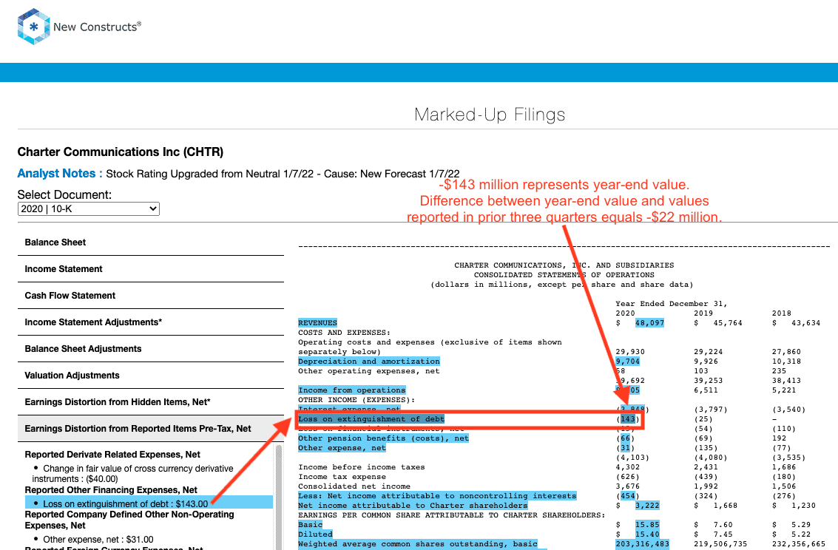The width and height of the screenshot is (838, 550).
Task: Click highlighted Weighted average common shares outstanding, basic
Action: coord(417,544)
